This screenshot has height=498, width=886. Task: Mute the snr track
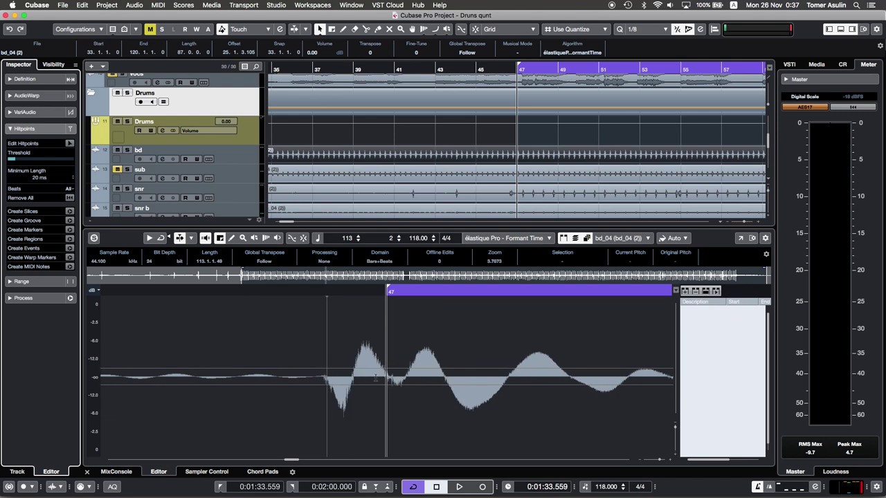[x=117, y=188]
